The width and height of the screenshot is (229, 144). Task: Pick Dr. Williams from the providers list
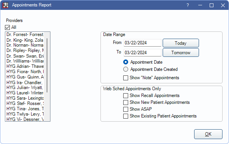[x=25, y=61]
